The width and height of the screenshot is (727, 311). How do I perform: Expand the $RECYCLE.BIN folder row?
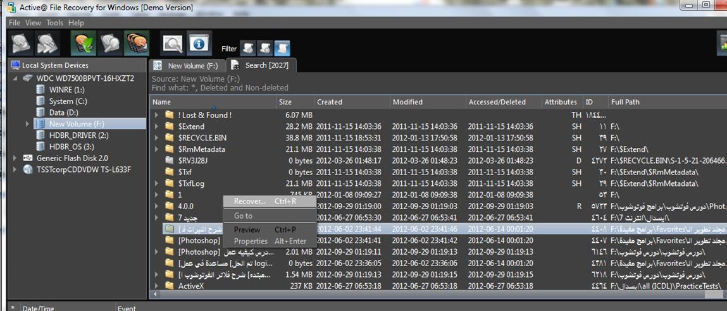point(156,138)
